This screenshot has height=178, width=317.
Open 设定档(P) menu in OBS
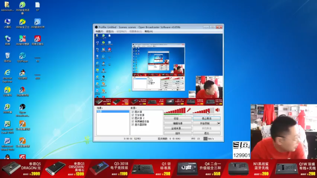(122, 32)
